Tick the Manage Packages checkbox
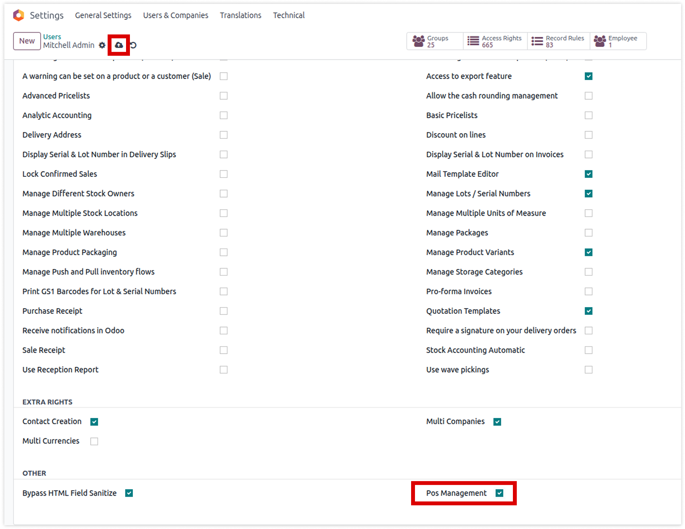 point(589,233)
